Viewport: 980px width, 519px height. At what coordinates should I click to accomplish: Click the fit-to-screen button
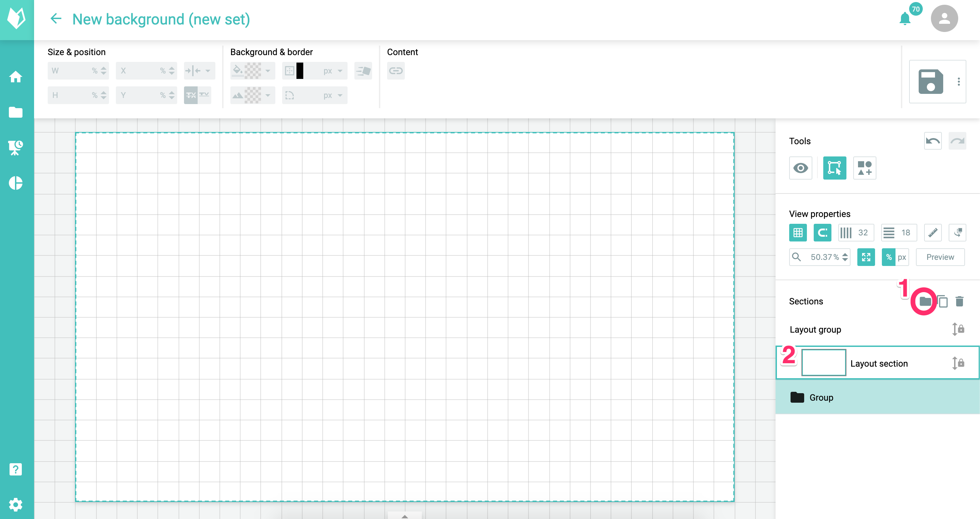(866, 257)
